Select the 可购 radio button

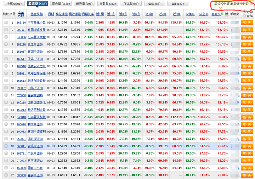click(244, 12)
